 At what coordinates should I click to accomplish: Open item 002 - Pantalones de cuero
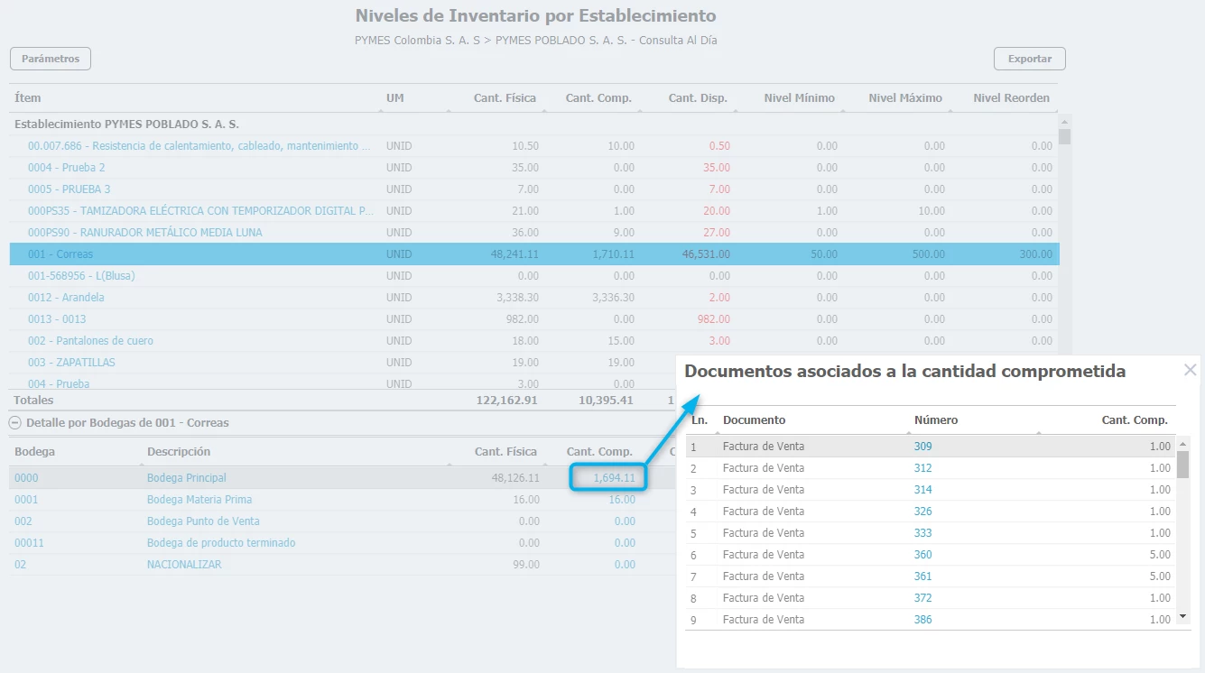[90, 341]
